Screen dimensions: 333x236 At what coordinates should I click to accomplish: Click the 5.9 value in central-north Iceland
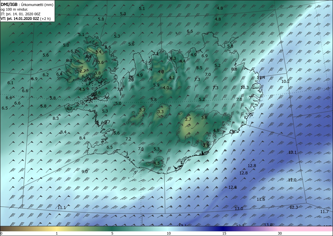click(x=156, y=85)
